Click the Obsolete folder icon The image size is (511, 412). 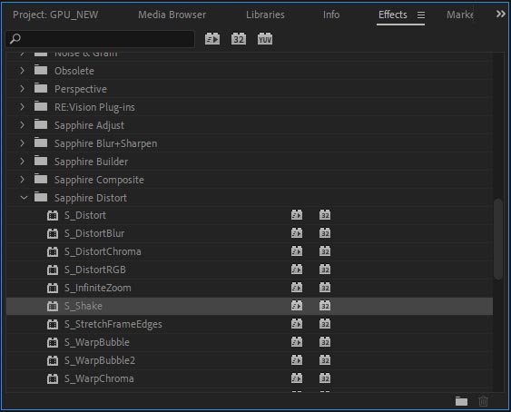41,70
